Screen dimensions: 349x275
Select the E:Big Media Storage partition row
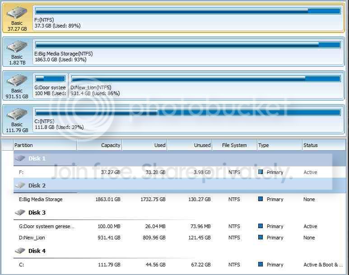pos(180,199)
